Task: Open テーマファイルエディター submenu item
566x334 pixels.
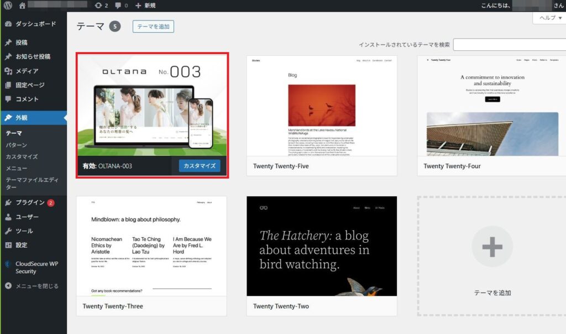Action: click(32, 184)
